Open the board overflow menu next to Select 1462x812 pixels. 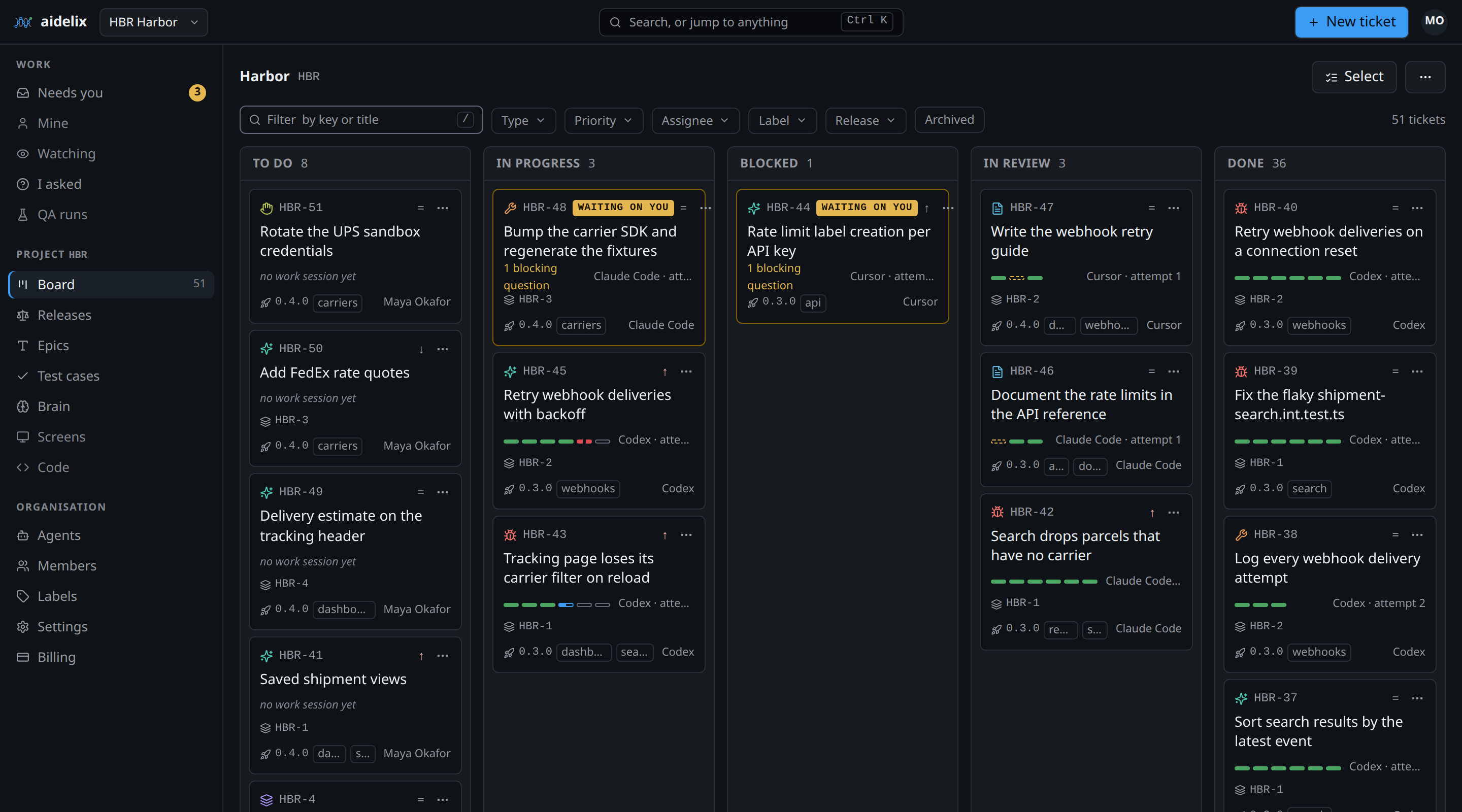coord(1425,77)
